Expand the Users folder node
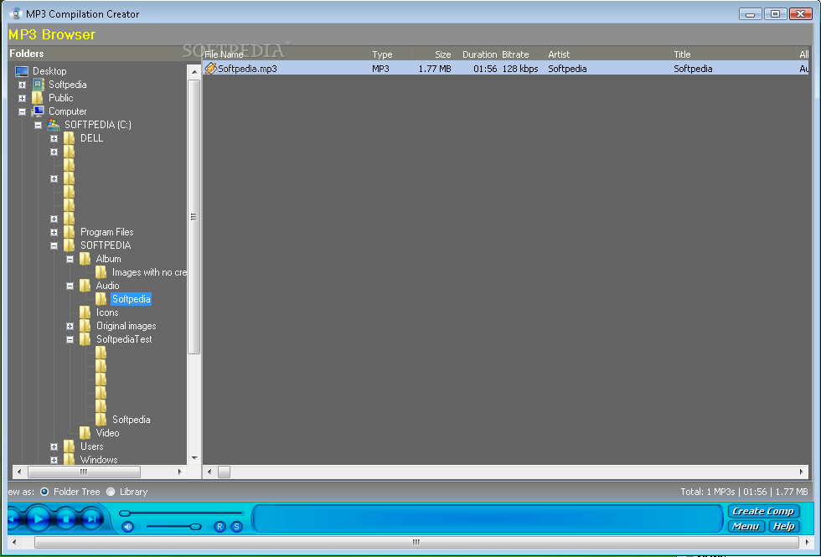821x557 pixels. [54, 446]
